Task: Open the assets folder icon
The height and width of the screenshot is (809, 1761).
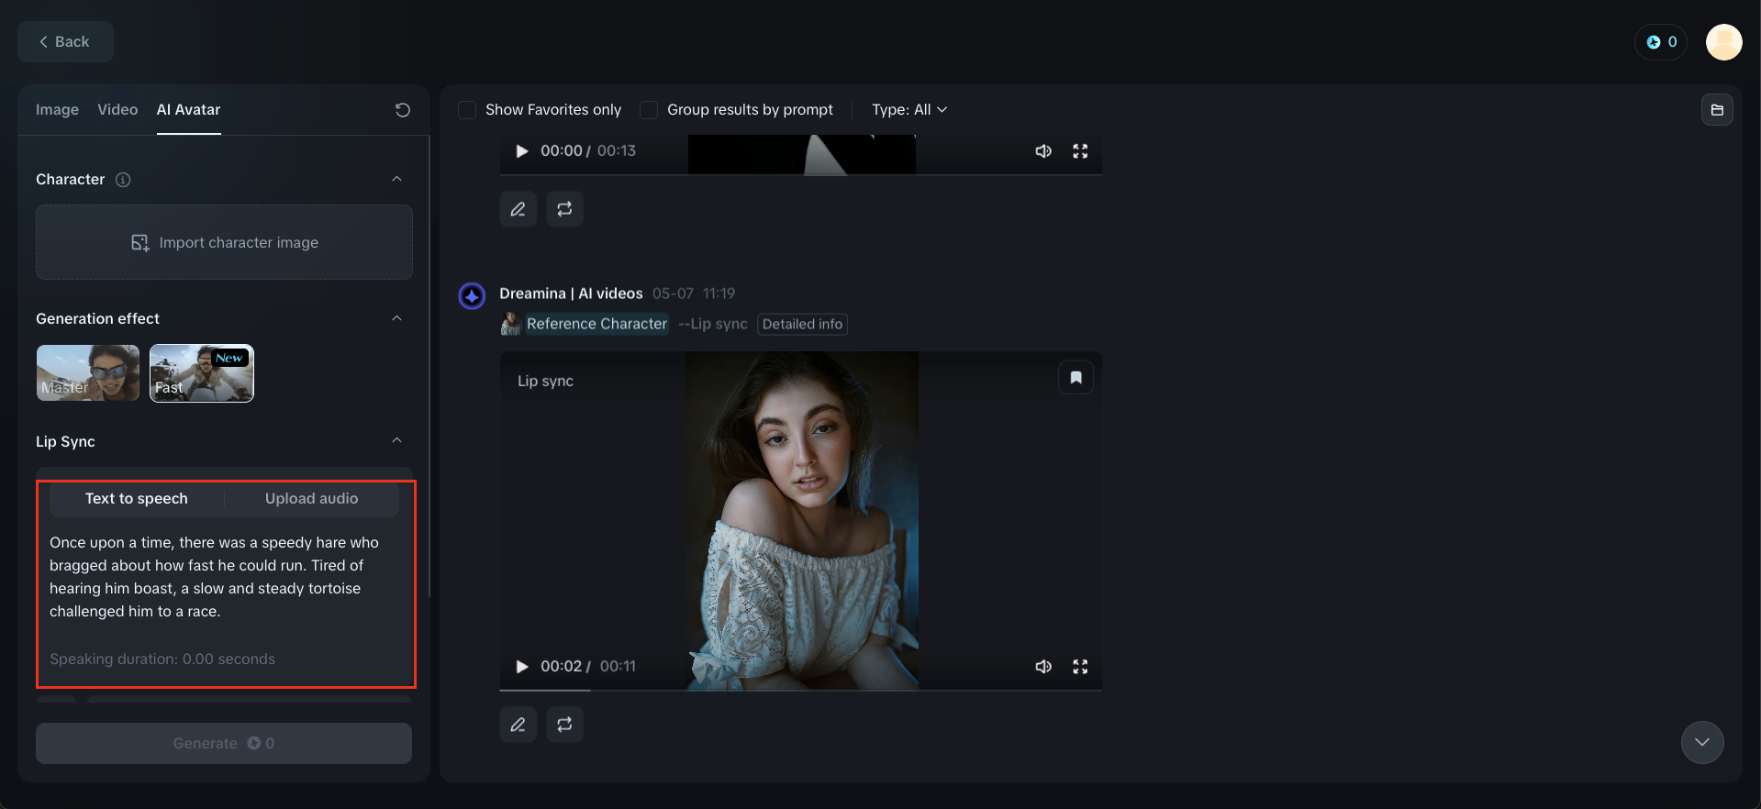Action: coord(1717,110)
